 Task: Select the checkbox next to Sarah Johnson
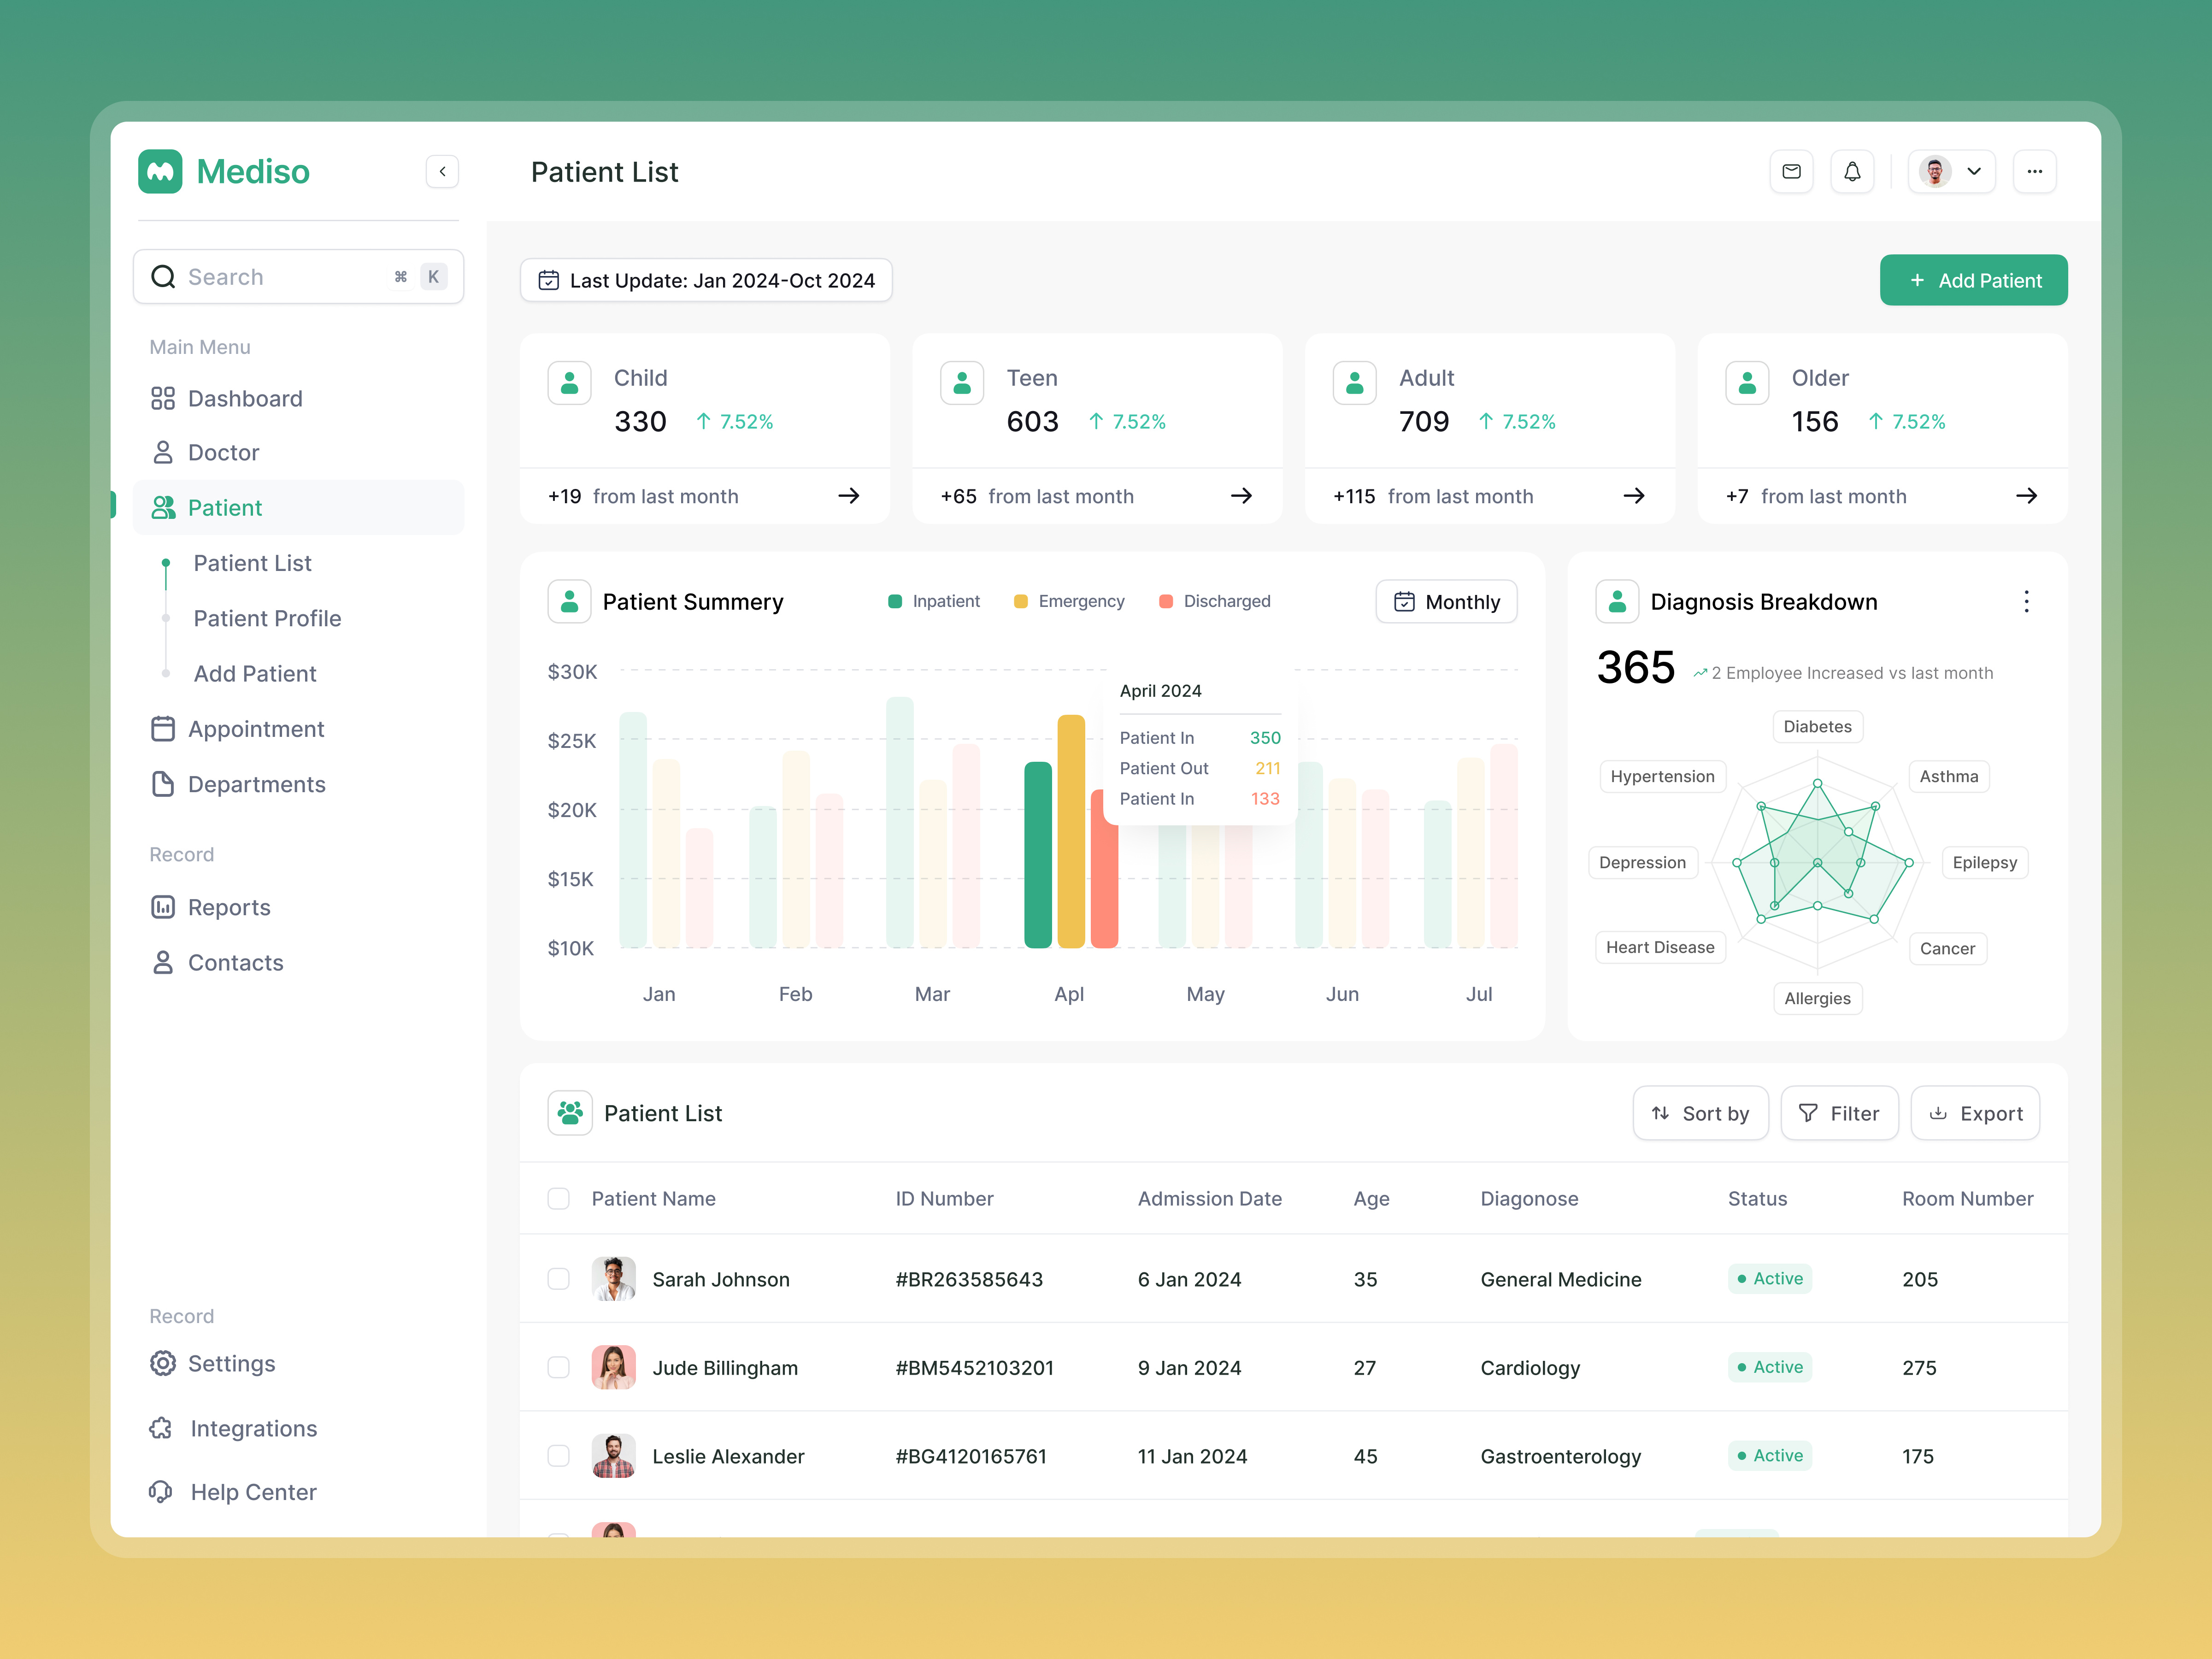[x=558, y=1278]
